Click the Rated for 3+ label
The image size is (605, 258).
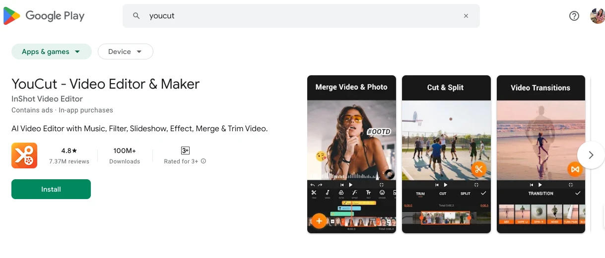coord(181,161)
